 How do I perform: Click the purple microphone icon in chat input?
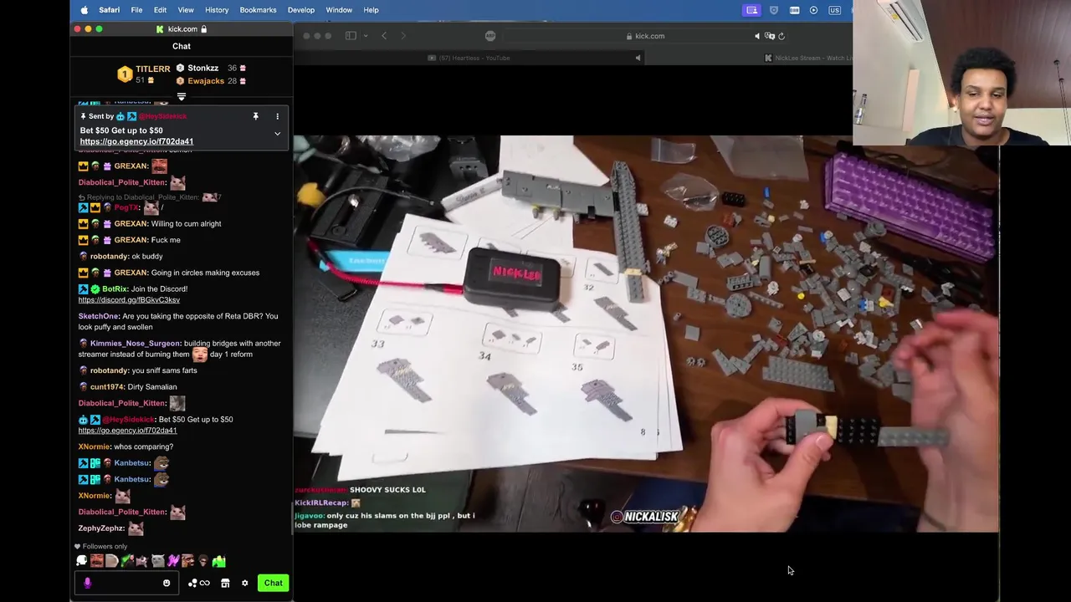pyautogui.click(x=87, y=583)
